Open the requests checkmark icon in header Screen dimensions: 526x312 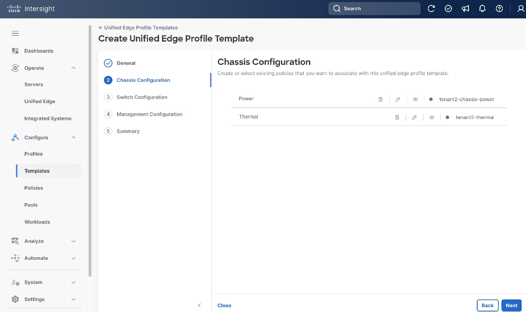[448, 9]
